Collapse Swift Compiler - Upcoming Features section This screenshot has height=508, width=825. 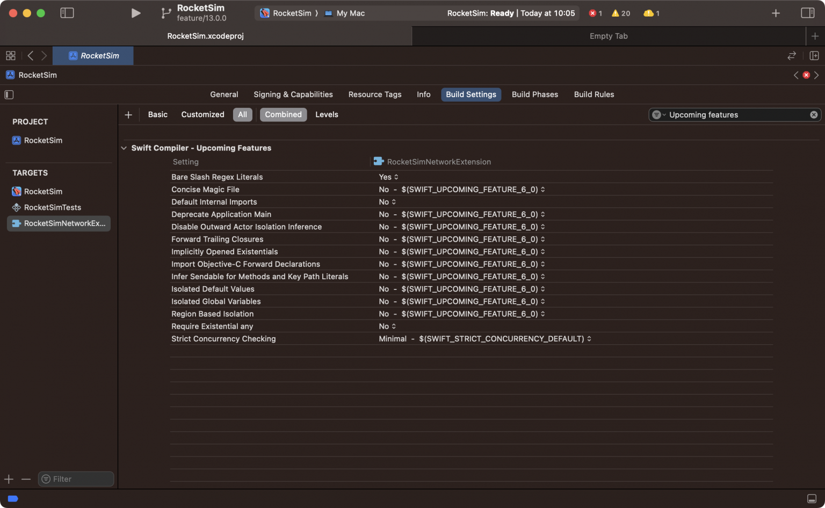coord(124,148)
